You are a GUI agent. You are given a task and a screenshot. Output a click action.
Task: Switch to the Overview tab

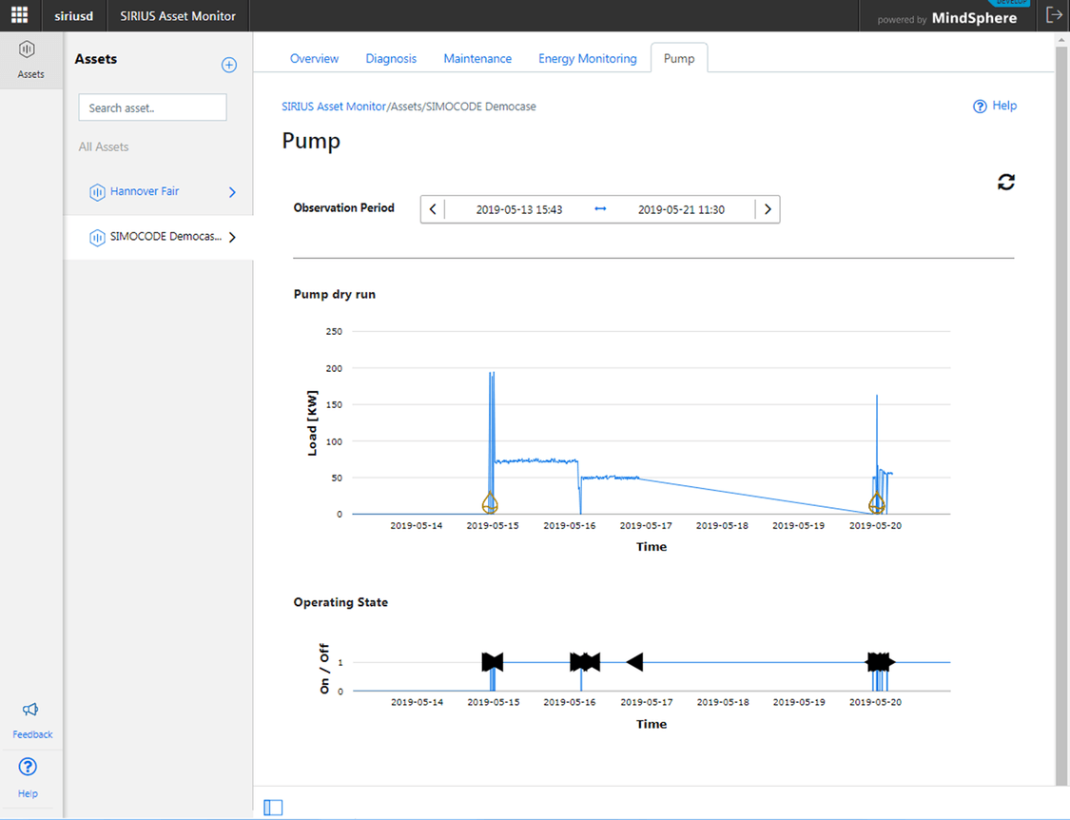coord(314,59)
